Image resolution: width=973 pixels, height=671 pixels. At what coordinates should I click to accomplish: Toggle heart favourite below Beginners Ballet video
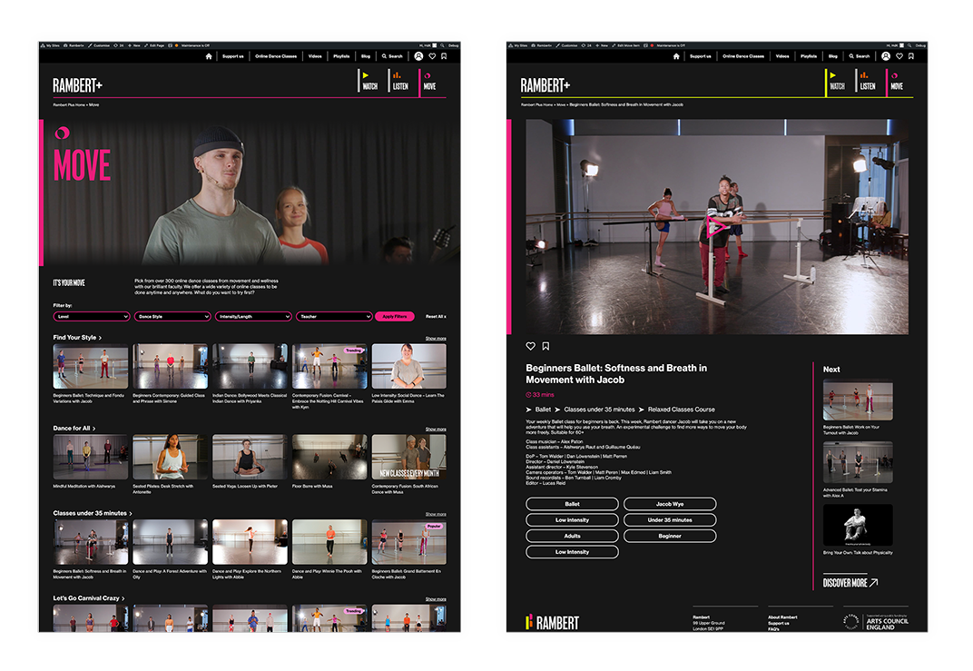pos(531,346)
